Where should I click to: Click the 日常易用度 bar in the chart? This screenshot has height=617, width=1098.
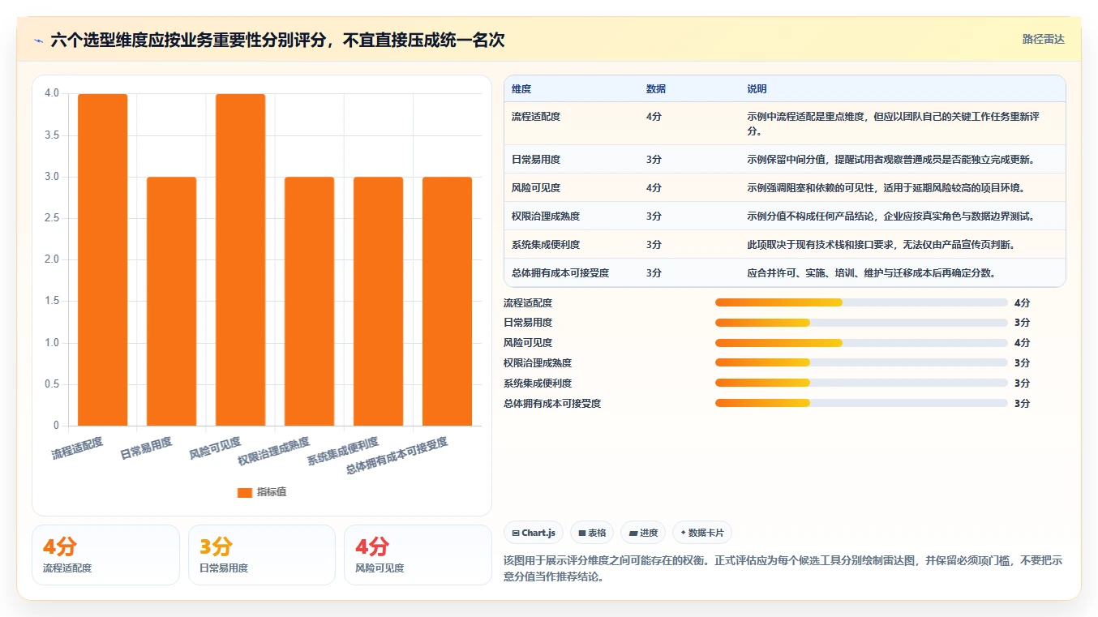(171, 301)
